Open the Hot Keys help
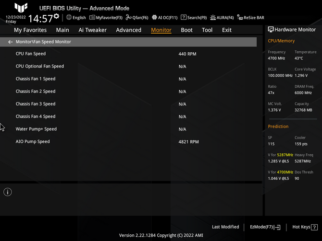 point(305,227)
